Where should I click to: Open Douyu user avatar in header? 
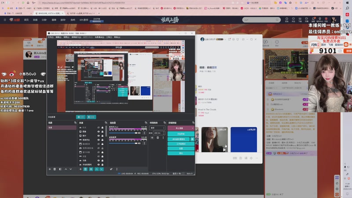pyautogui.click(x=334, y=19)
